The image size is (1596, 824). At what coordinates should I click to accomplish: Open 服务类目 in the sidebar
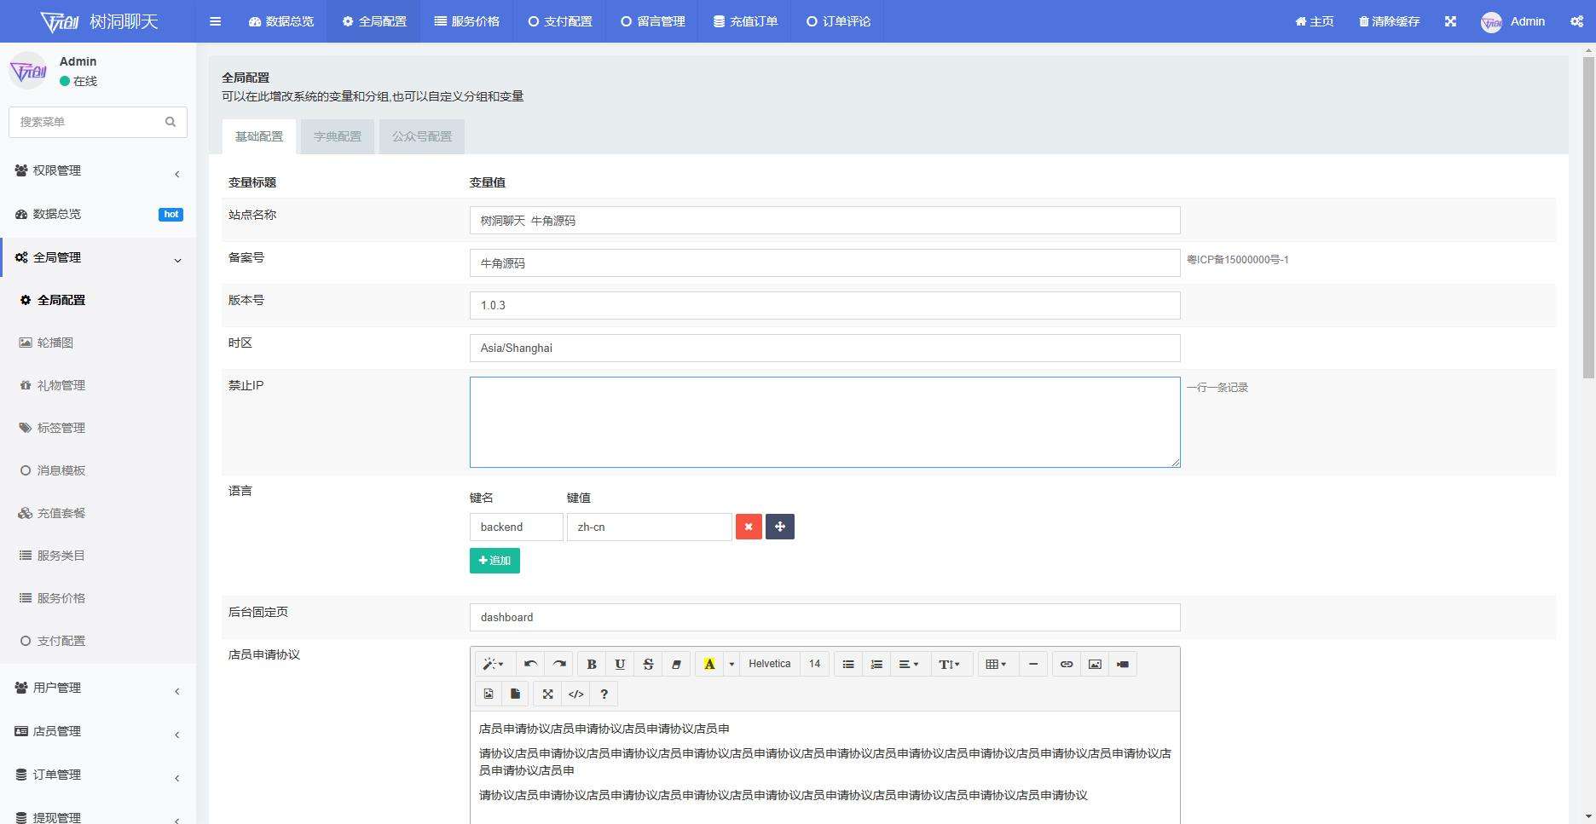(98, 556)
